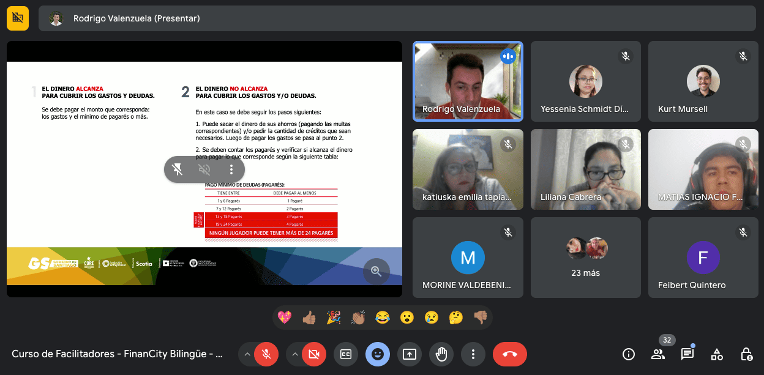Show the participants list
764x375 pixels.
pyautogui.click(x=658, y=354)
